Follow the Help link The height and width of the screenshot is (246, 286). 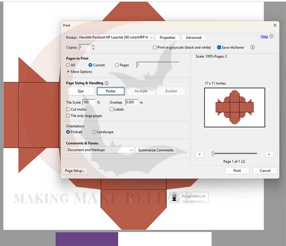point(264,36)
